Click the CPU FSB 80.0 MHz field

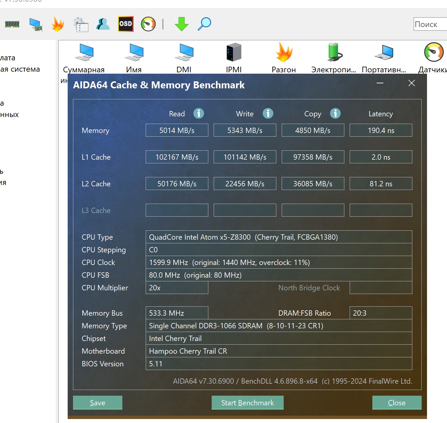coord(279,275)
